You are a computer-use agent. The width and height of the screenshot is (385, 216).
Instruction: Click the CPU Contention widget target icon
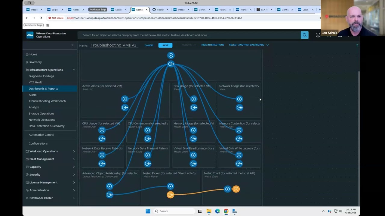148,130
